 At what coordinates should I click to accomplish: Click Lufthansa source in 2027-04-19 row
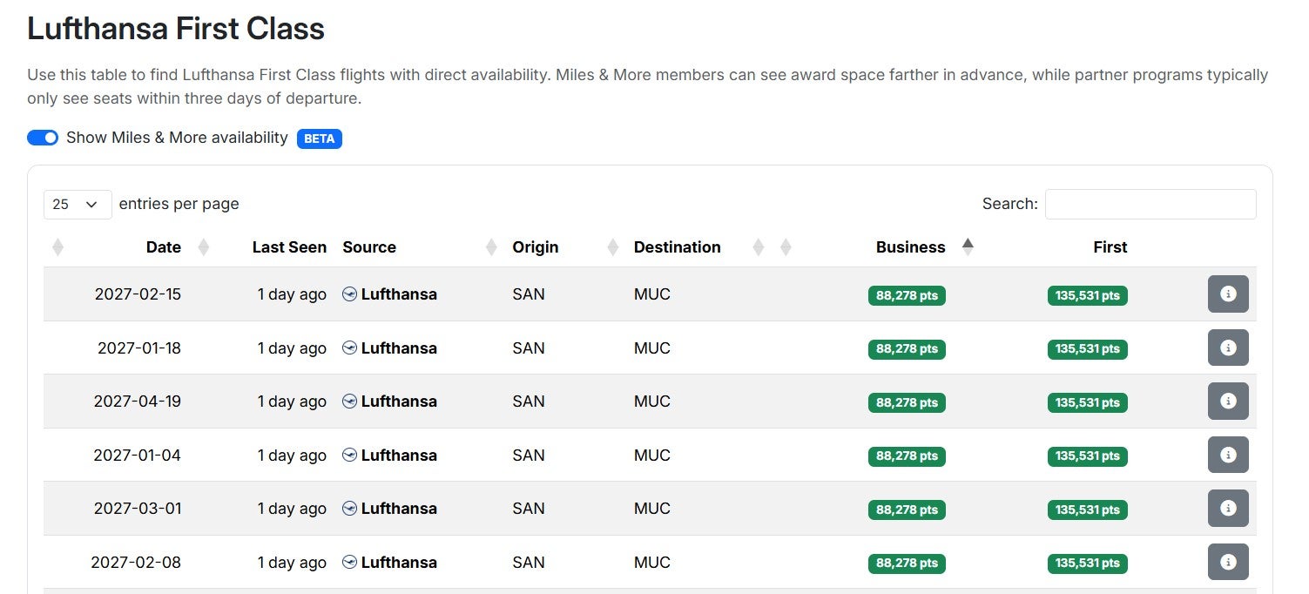[389, 402]
